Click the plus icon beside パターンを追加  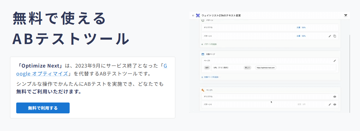point(202,44)
